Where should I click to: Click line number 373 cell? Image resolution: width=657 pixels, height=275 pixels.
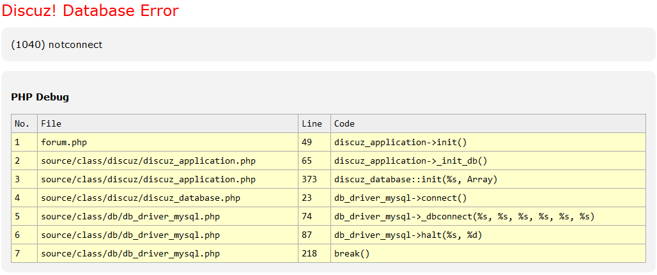(x=314, y=180)
